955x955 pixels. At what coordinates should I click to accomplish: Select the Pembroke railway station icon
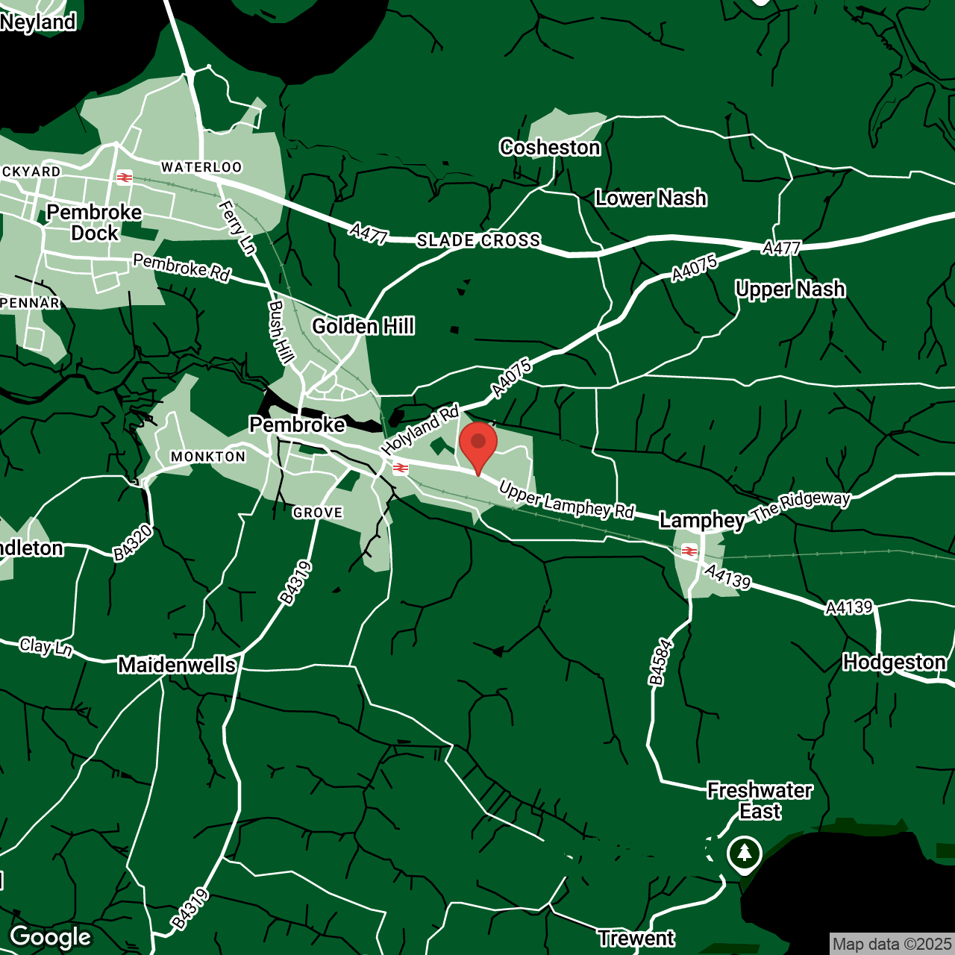pos(401,469)
